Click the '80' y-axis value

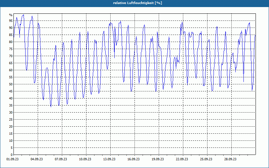coord(11,42)
